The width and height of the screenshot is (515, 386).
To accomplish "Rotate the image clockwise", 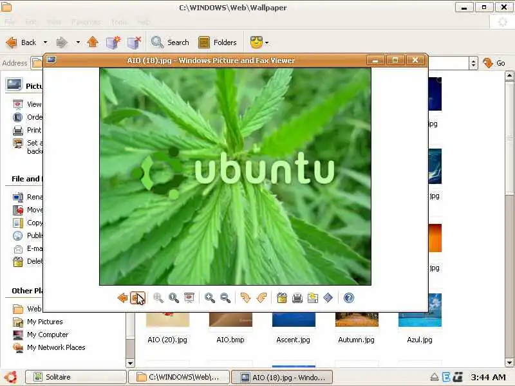I will [245, 298].
